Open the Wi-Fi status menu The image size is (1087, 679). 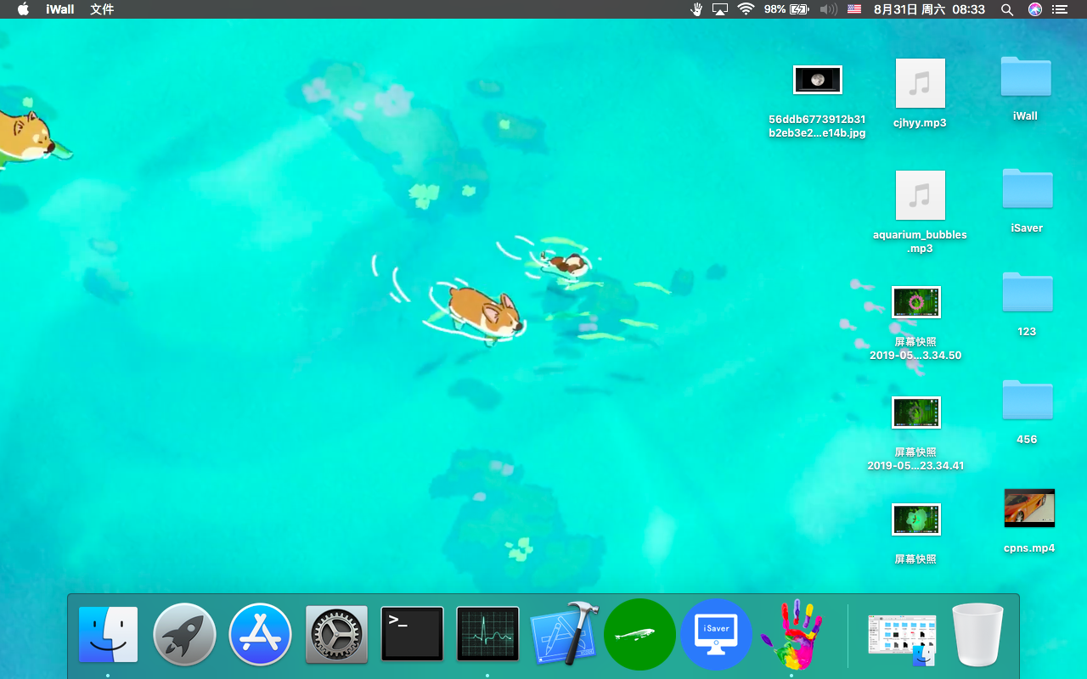(x=746, y=9)
